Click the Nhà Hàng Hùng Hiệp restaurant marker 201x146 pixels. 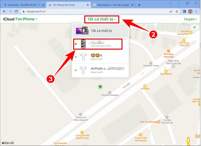(x=169, y=51)
